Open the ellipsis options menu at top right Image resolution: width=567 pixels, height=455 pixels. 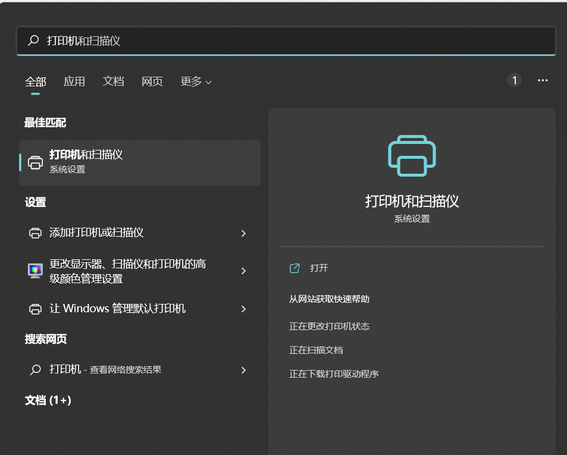(542, 80)
